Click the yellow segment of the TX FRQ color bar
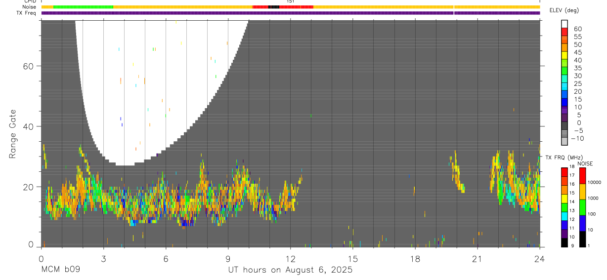The height and width of the screenshot is (280, 607). (564, 199)
